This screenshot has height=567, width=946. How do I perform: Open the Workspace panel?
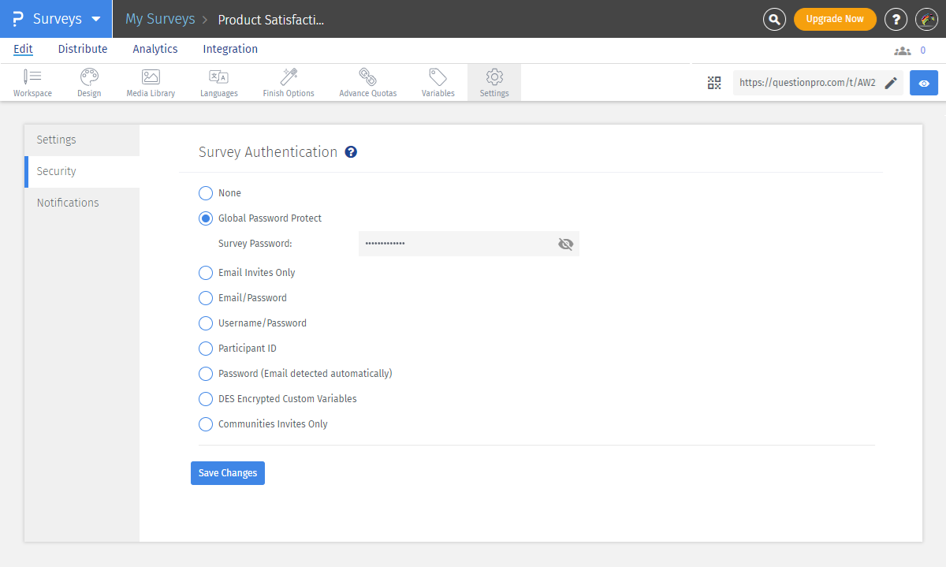coord(32,82)
